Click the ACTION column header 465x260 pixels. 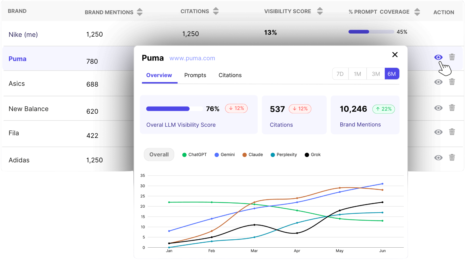tap(444, 12)
